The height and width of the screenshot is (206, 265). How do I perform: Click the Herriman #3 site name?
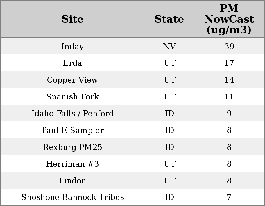(x=72, y=164)
